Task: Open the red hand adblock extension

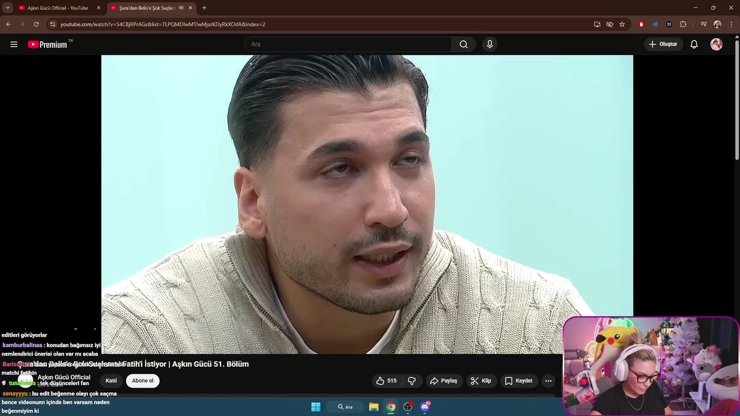Action: point(641,24)
